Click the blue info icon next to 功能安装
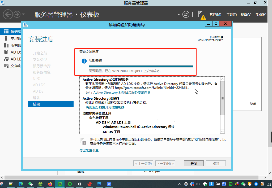Screen dimensions: 272x188 (84, 61)
